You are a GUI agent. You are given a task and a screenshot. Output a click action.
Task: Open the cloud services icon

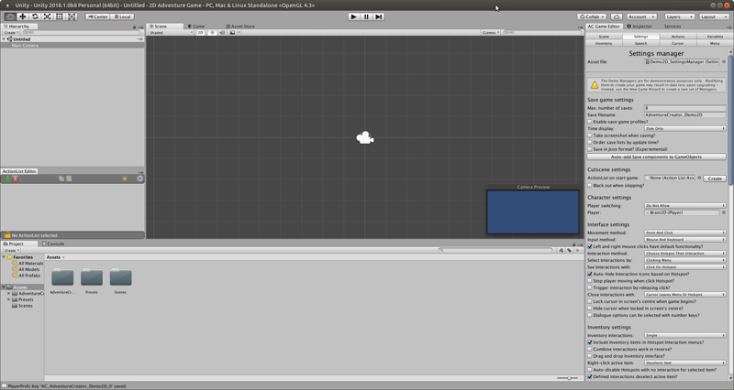[617, 16]
